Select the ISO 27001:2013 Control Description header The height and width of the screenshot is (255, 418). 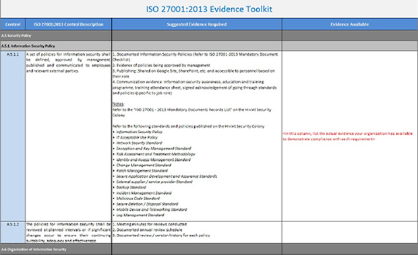click(x=68, y=24)
